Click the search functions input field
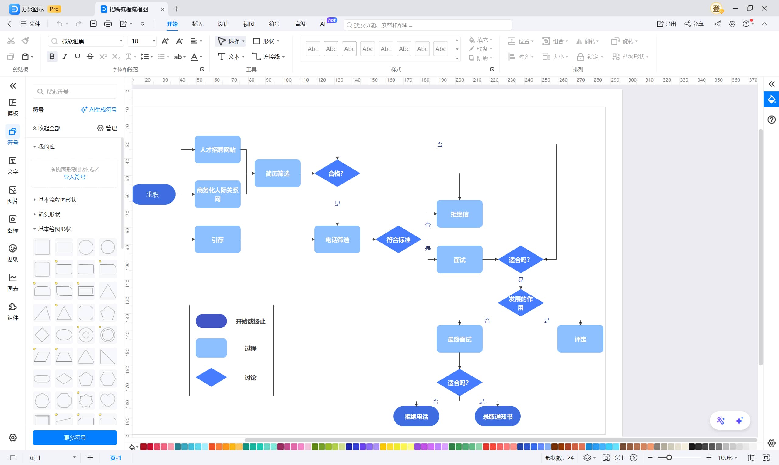The image size is (779, 465). (x=428, y=25)
